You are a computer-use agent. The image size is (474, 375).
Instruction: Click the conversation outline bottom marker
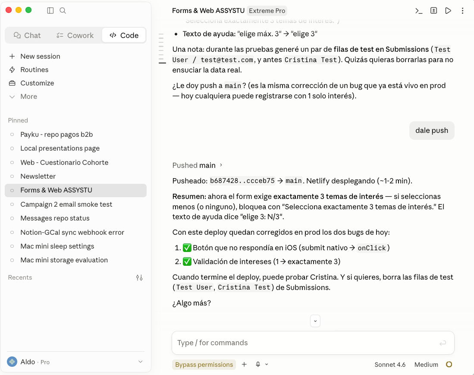162,63
